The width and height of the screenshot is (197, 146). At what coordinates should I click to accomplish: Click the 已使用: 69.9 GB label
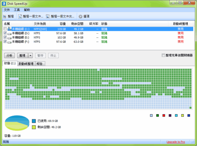pos(48,121)
